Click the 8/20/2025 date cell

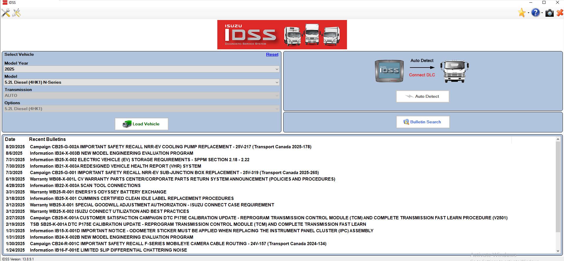point(15,147)
